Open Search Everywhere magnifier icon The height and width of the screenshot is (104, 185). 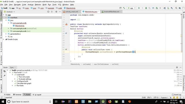tap(176, 8)
